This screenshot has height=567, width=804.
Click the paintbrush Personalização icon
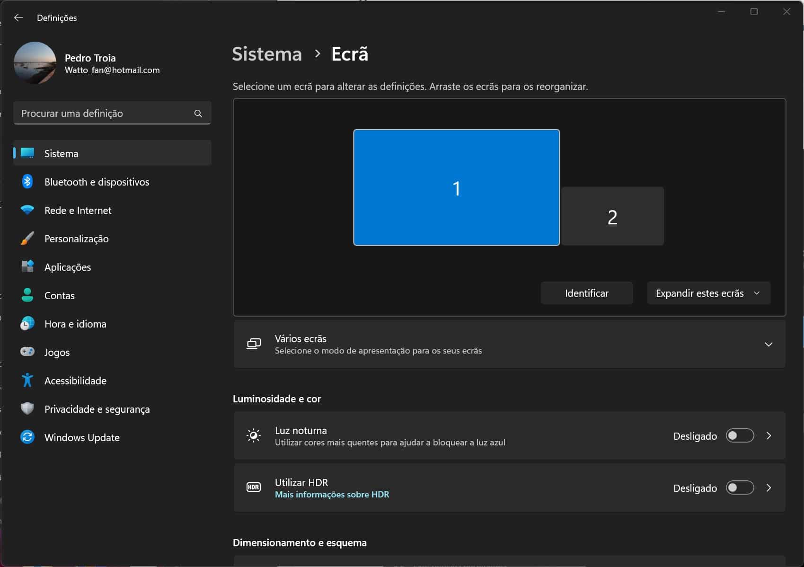(27, 239)
